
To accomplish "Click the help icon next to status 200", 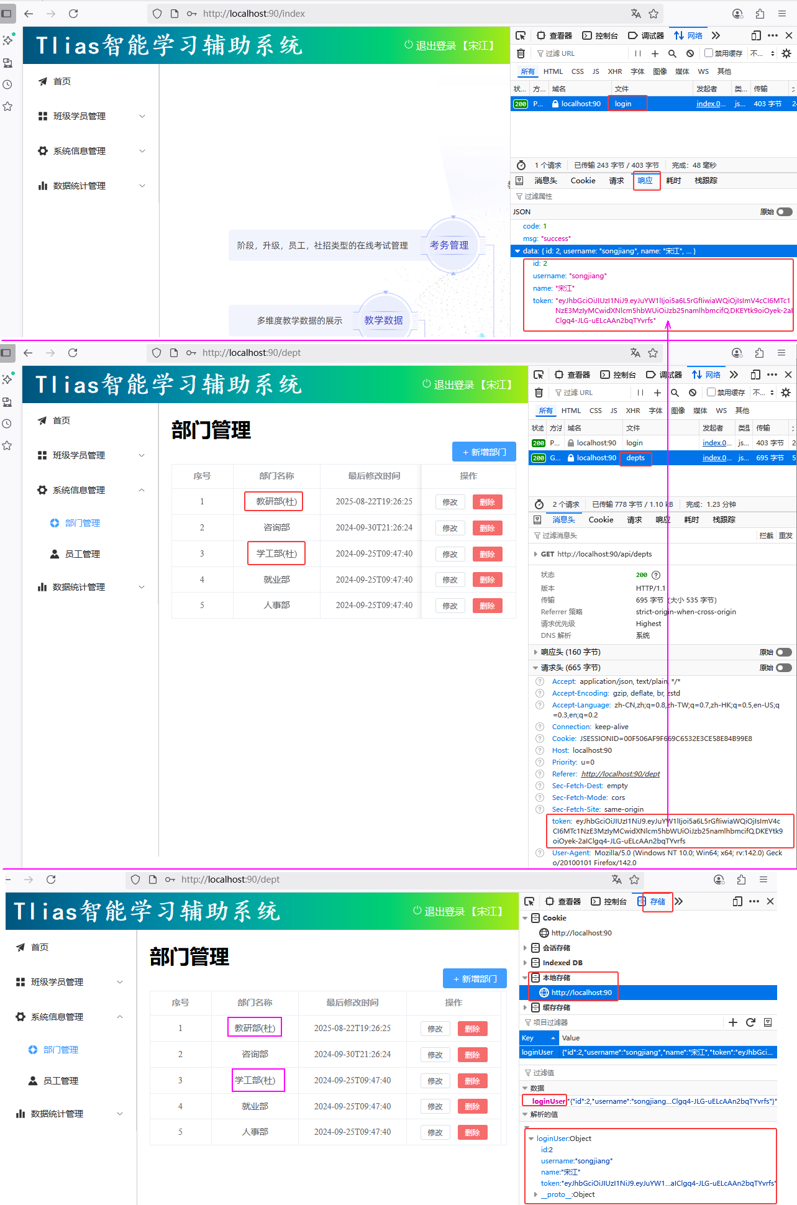I will pyautogui.click(x=656, y=575).
